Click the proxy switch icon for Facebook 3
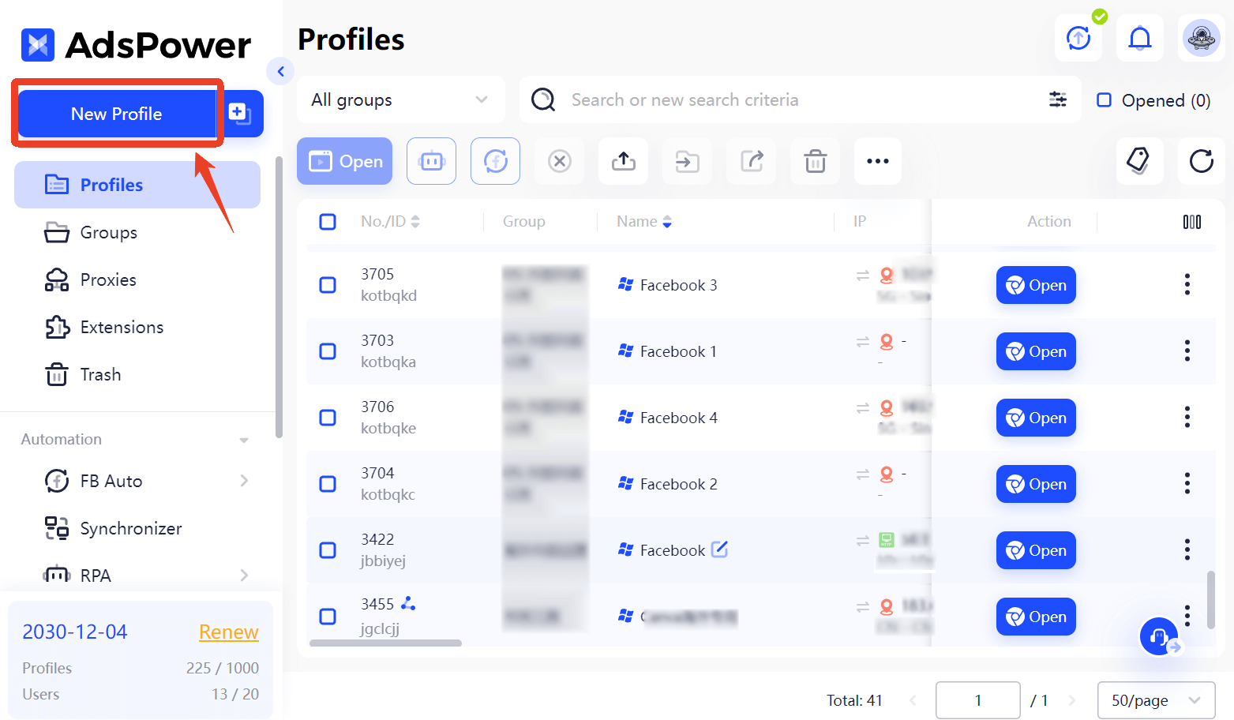The height and width of the screenshot is (720, 1234). (863, 276)
